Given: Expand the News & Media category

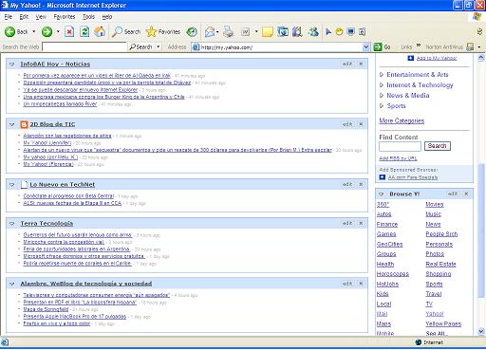Looking at the screenshot, I should (x=382, y=96).
